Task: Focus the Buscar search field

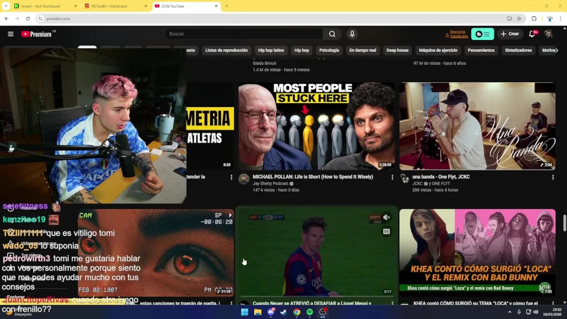Action: click(x=244, y=34)
